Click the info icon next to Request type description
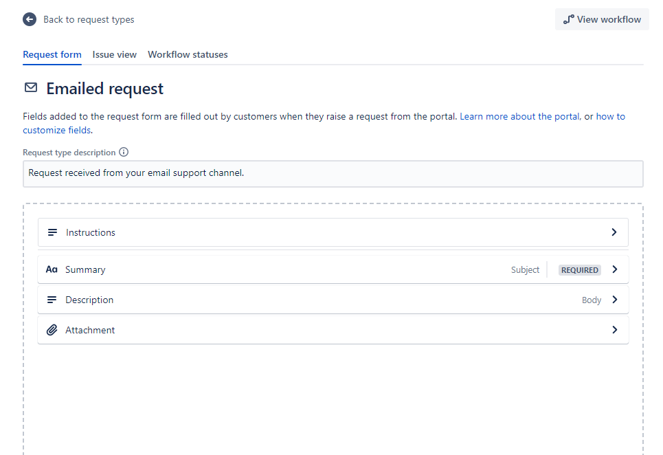 123,152
